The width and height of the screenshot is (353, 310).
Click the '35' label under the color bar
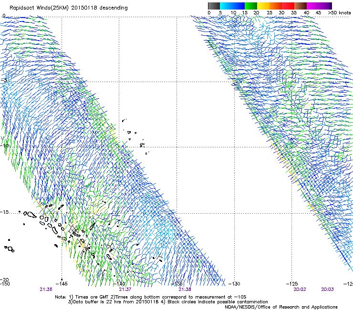coord(294,13)
